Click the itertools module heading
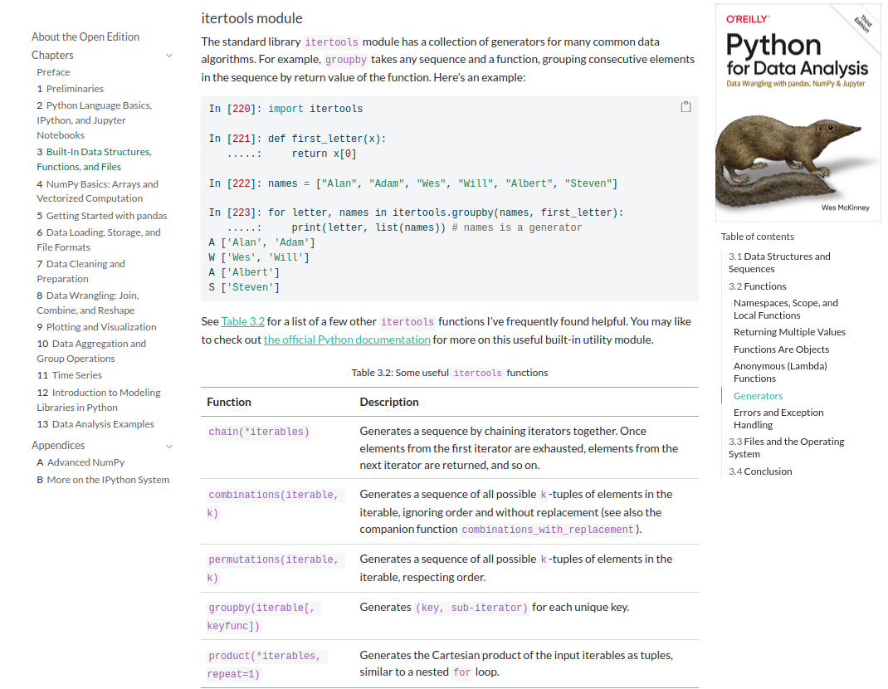Screen dimensions: 888x689 [251, 18]
